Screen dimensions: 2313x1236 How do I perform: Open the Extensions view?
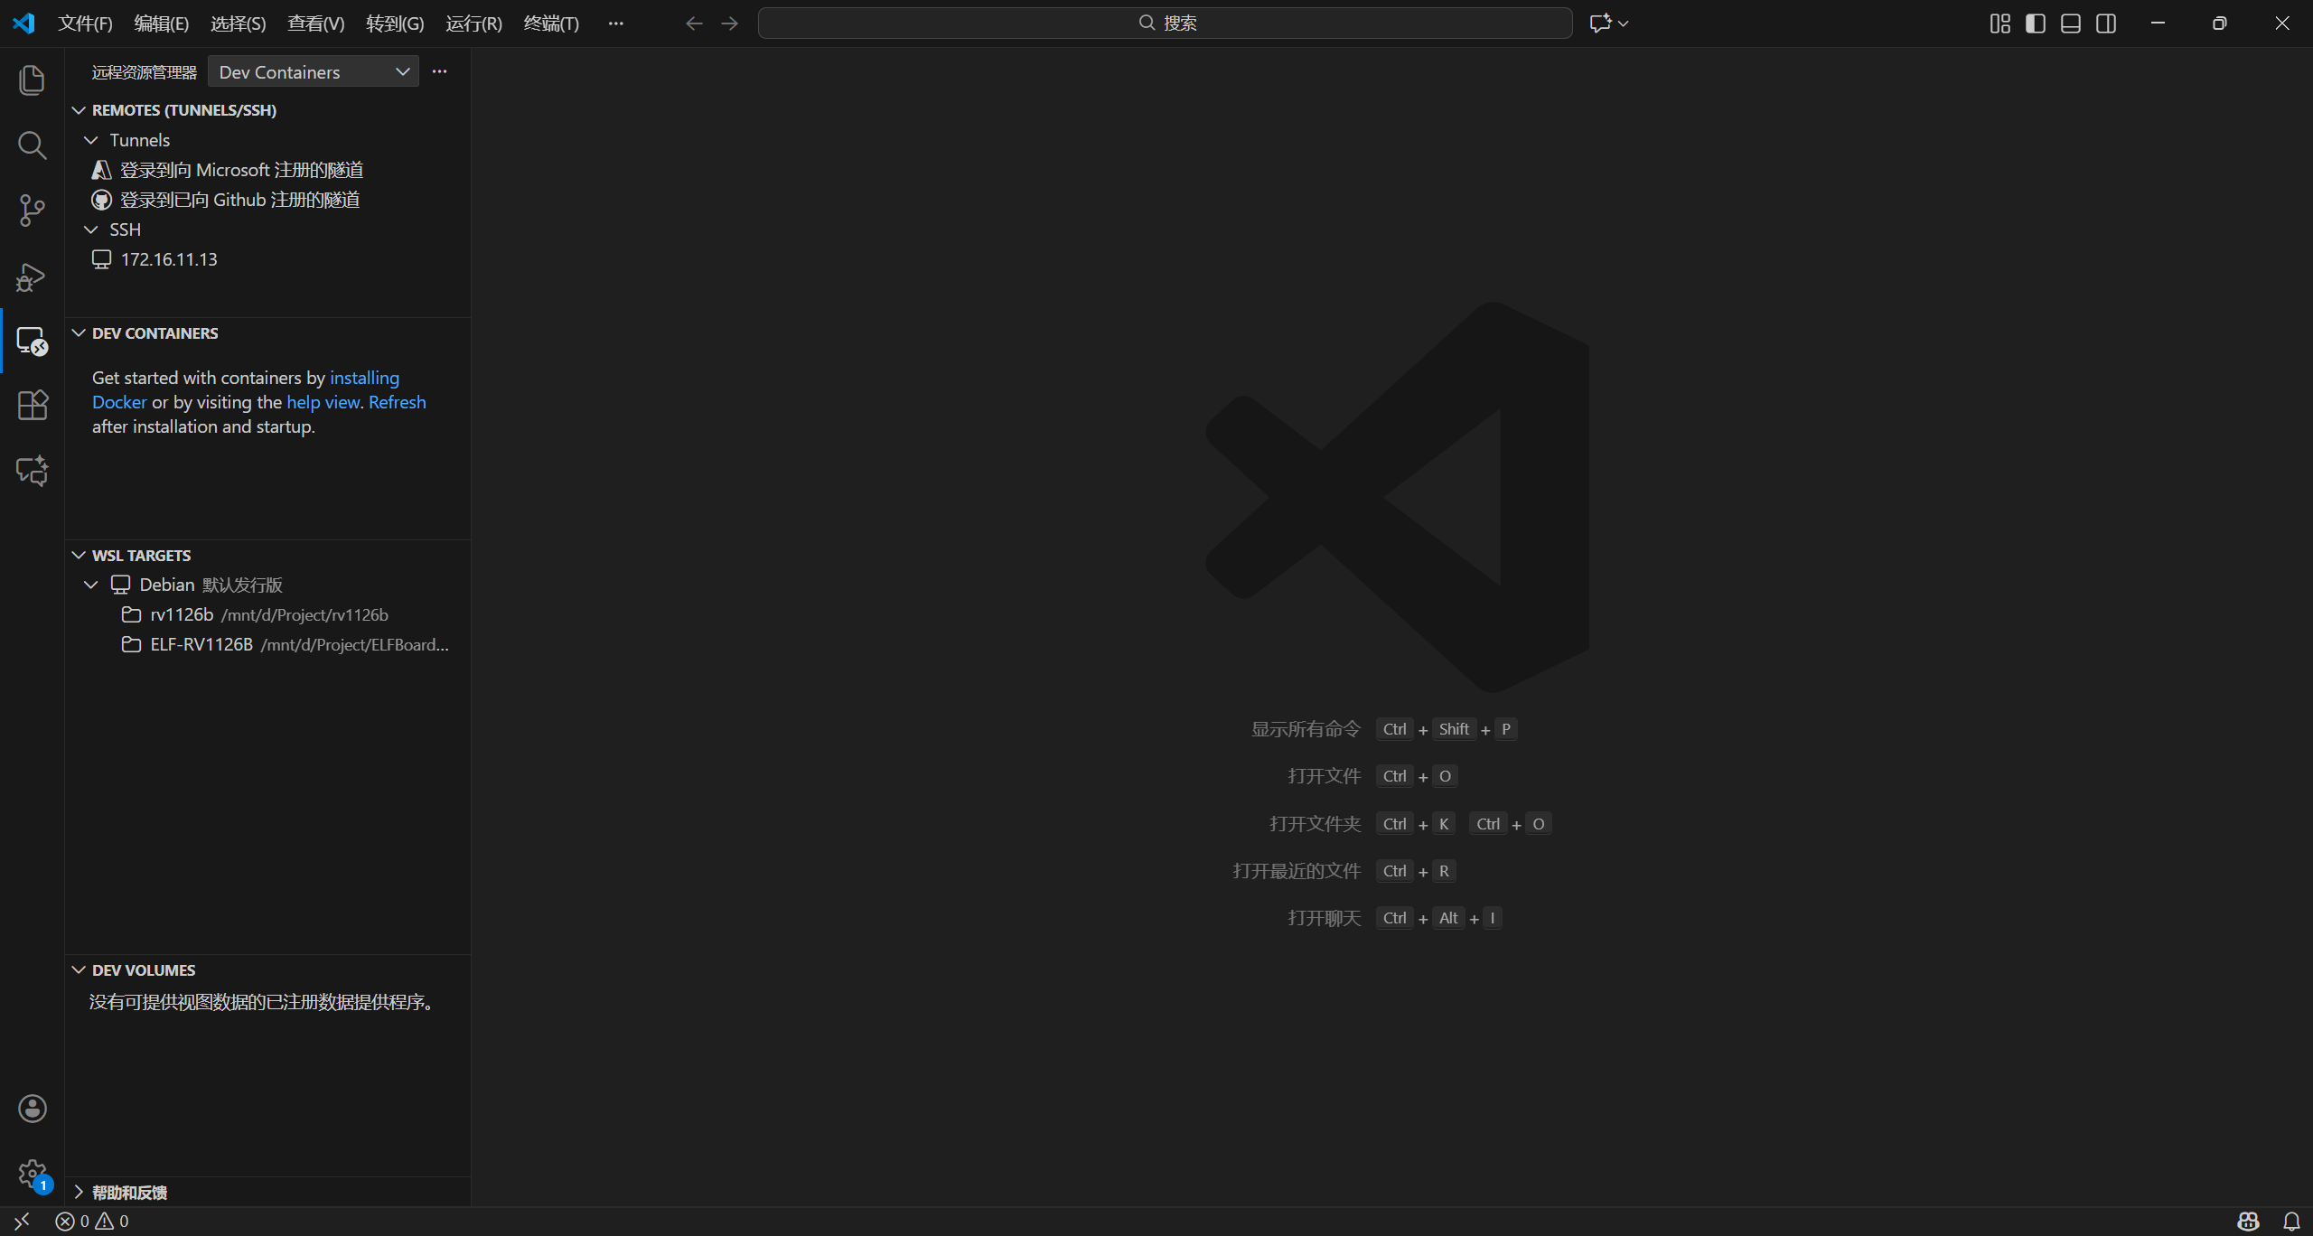(32, 405)
